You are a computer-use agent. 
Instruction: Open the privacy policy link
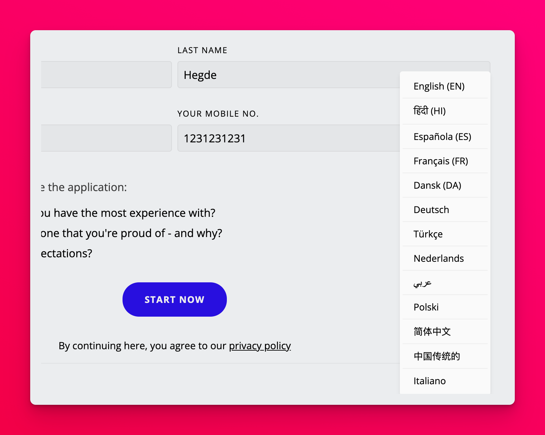pyautogui.click(x=260, y=346)
